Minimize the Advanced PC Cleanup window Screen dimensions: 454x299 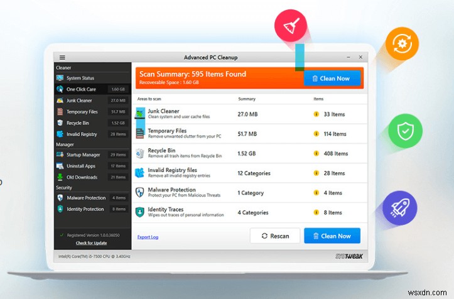pyautogui.click(x=349, y=57)
